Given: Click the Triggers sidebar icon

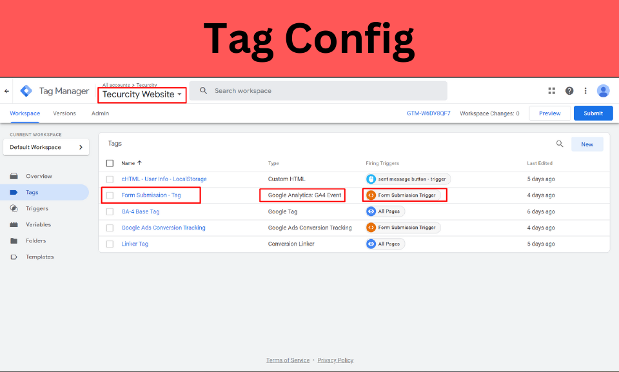Looking at the screenshot, I should pyautogui.click(x=14, y=208).
